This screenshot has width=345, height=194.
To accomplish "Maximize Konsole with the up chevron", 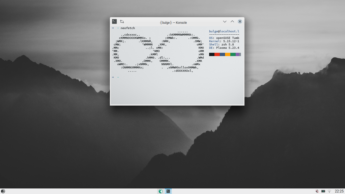I will (232, 21).
